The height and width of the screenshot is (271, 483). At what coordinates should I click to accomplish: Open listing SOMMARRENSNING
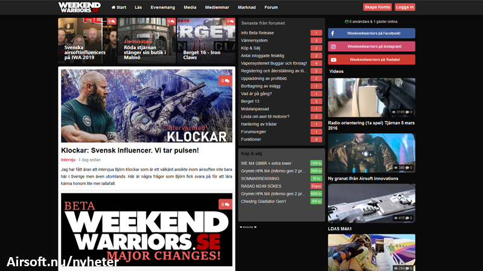coord(260,178)
